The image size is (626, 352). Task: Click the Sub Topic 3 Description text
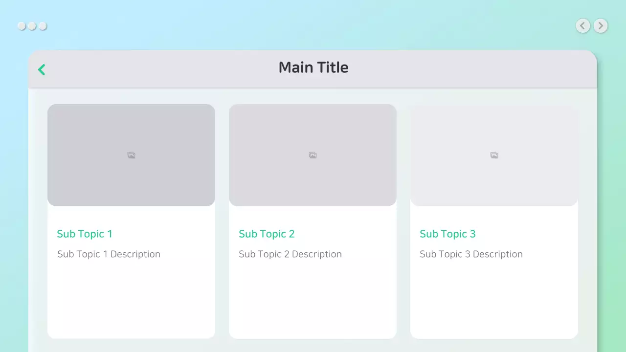coord(471,254)
